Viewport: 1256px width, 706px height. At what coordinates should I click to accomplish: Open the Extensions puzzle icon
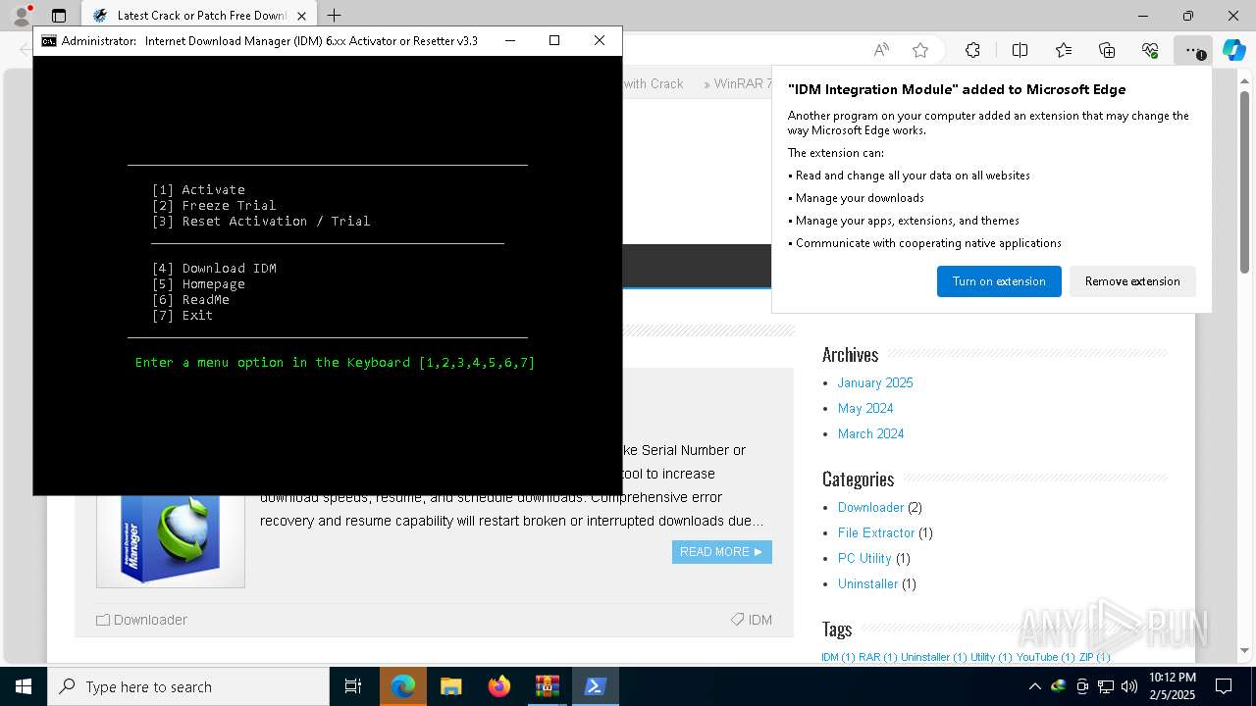pyautogui.click(x=972, y=50)
